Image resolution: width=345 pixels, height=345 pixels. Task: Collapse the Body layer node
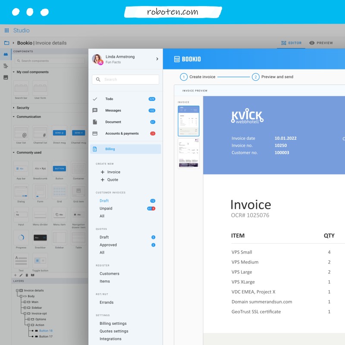[x=21, y=296]
